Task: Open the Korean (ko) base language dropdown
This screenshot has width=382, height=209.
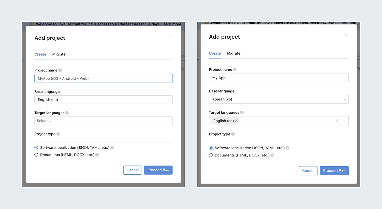Action: tap(278, 99)
